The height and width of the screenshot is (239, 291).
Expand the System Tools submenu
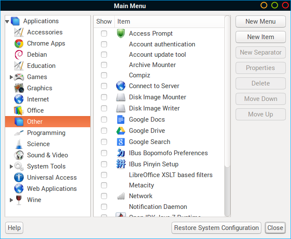click(11, 166)
